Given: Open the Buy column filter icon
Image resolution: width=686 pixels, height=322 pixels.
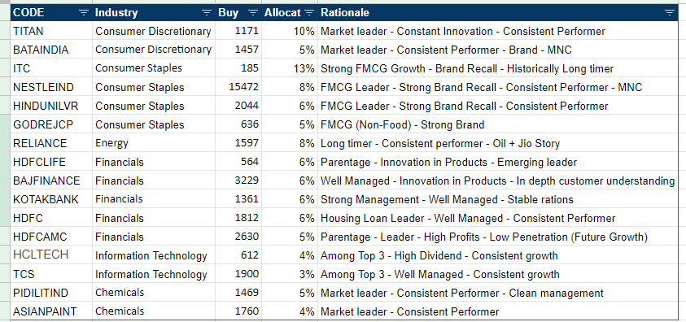Looking at the screenshot, I should tap(253, 13).
